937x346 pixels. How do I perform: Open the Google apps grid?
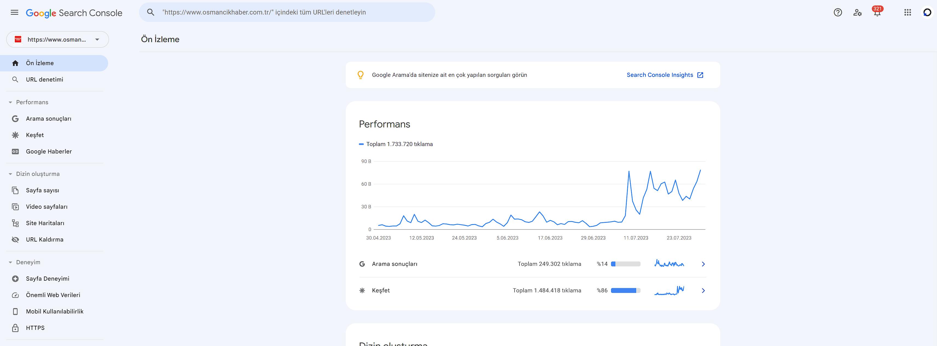pyautogui.click(x=907, y=12)
